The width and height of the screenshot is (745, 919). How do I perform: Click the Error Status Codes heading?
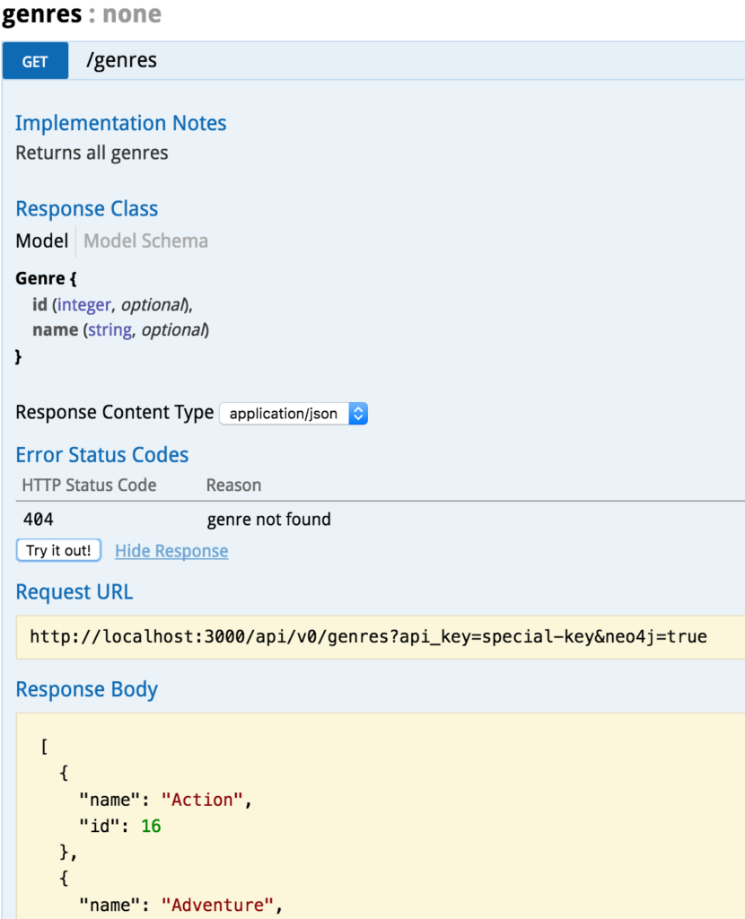coord(101,455)
